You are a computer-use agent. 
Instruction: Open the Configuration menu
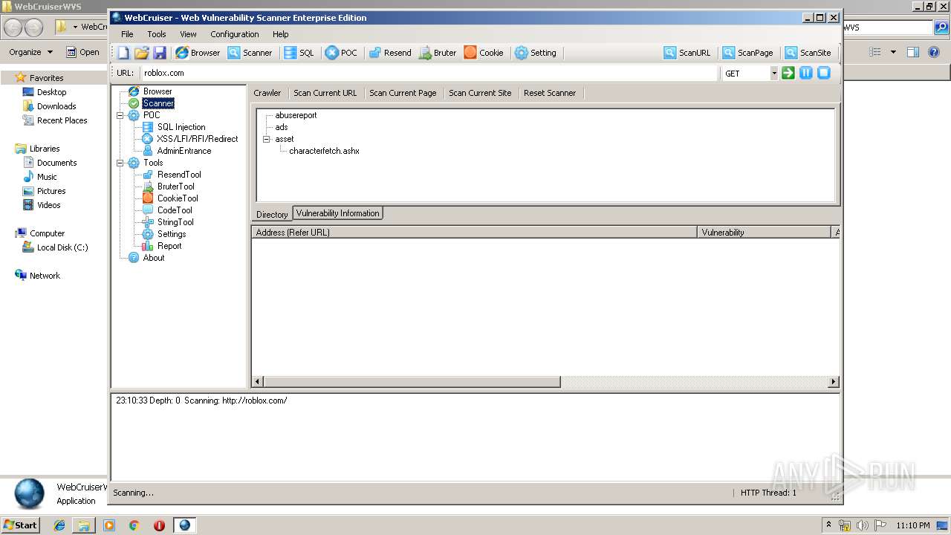tap(235, 34)
